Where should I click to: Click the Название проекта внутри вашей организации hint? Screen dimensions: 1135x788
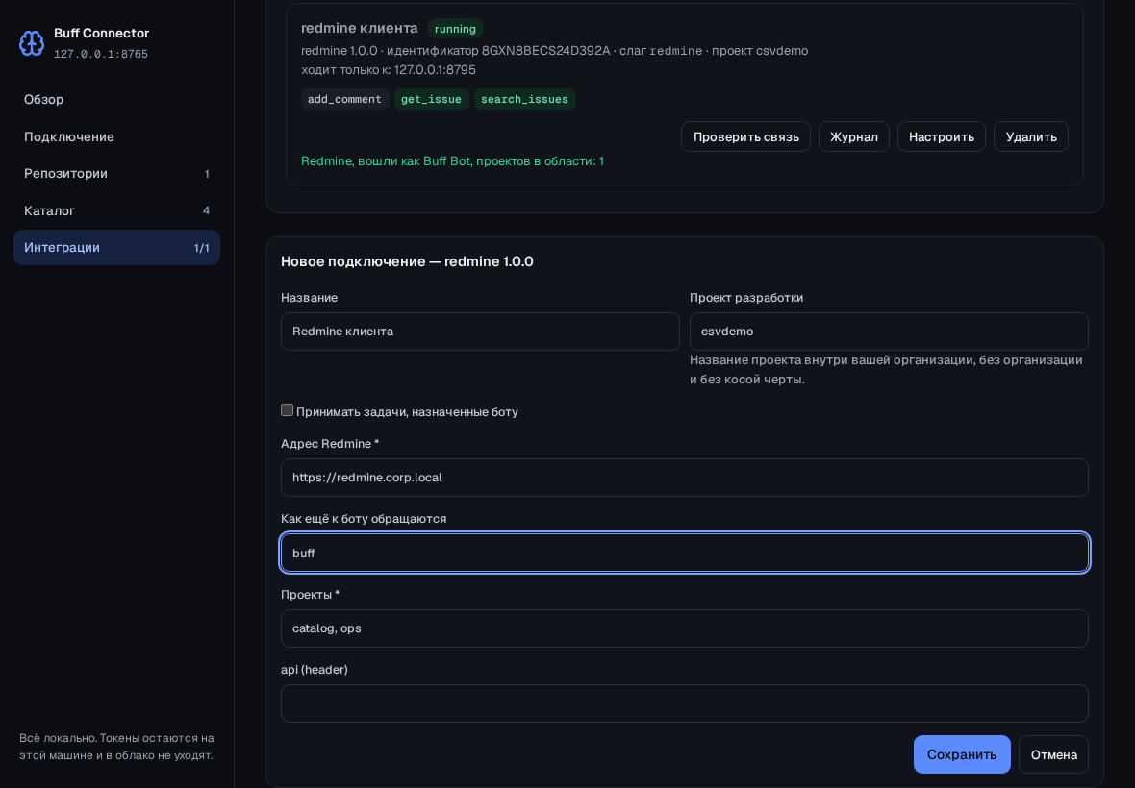(x=886, y=369)
